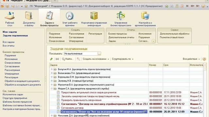The height and width of the screenshot is (117, 209).
Task: Select task 'Заказать канцелярские товары на предстоящий месяц'
Action: [x=90, y=96]
